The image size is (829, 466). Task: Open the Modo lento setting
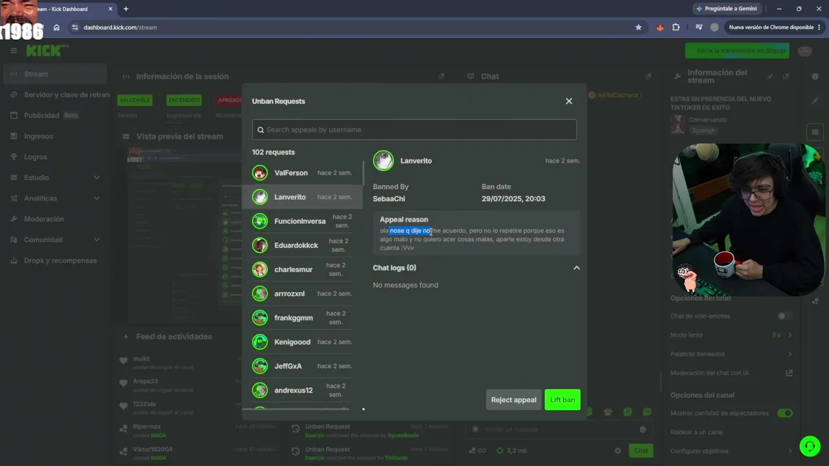(x=731, y=335)
